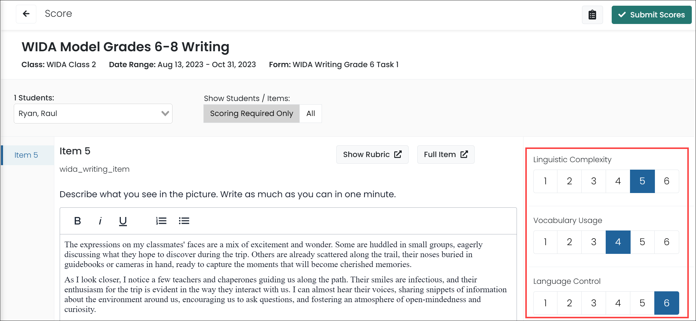The image size is (696, 321).
Task: Open the Full Item view
Action: 446,154
